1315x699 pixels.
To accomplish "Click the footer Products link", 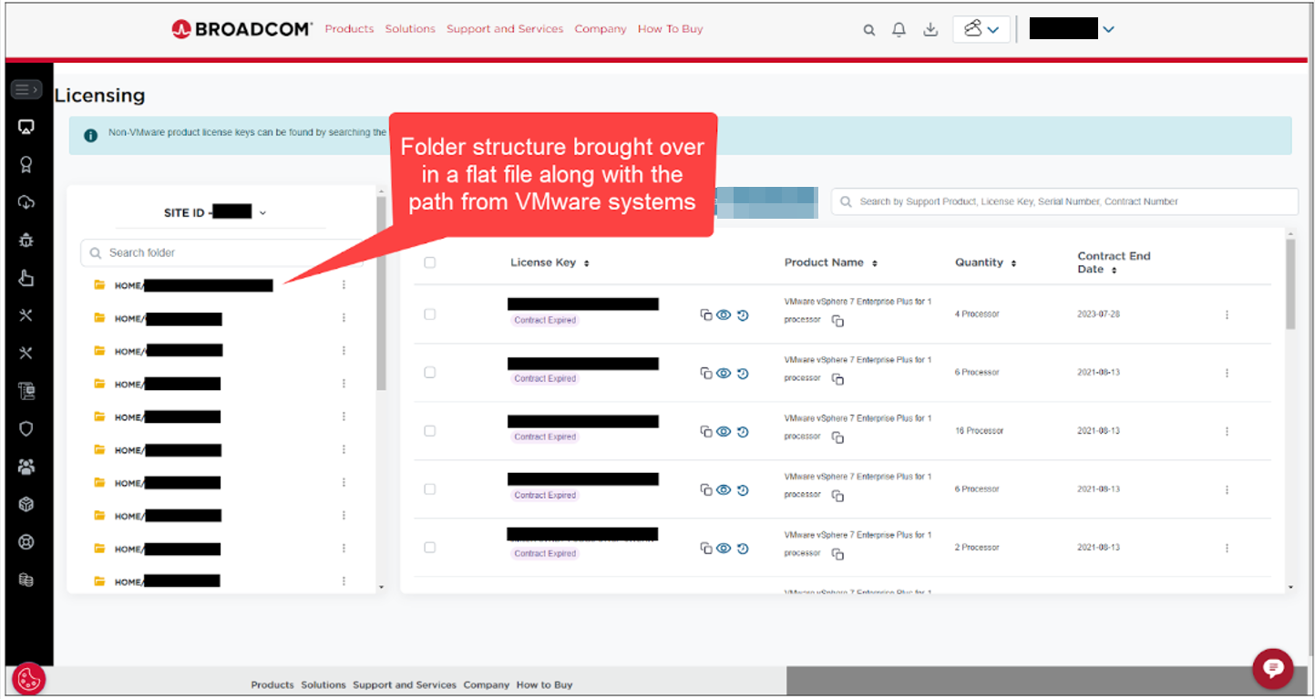I will pos(272,684).
